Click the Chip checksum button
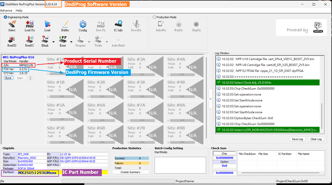Viewport: 332px width, 185px height. [224, 153]
